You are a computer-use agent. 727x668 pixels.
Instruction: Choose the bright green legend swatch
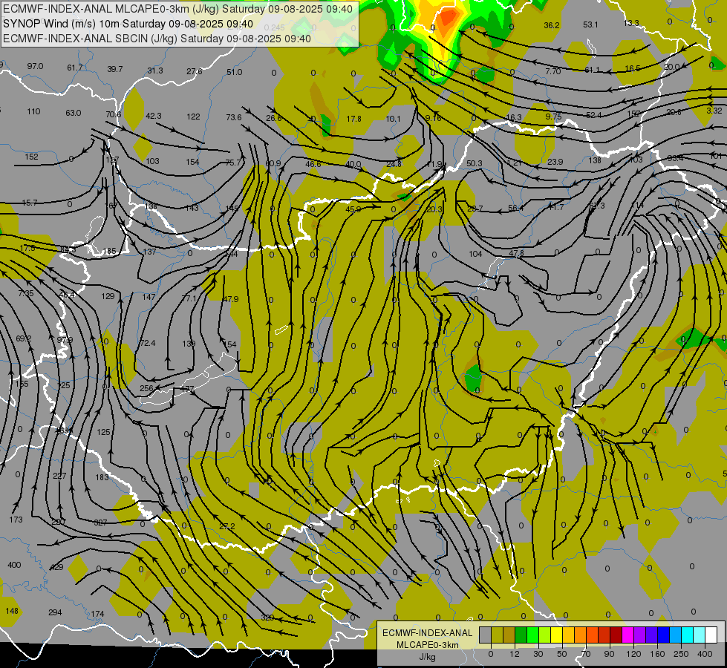click(533, 635)
